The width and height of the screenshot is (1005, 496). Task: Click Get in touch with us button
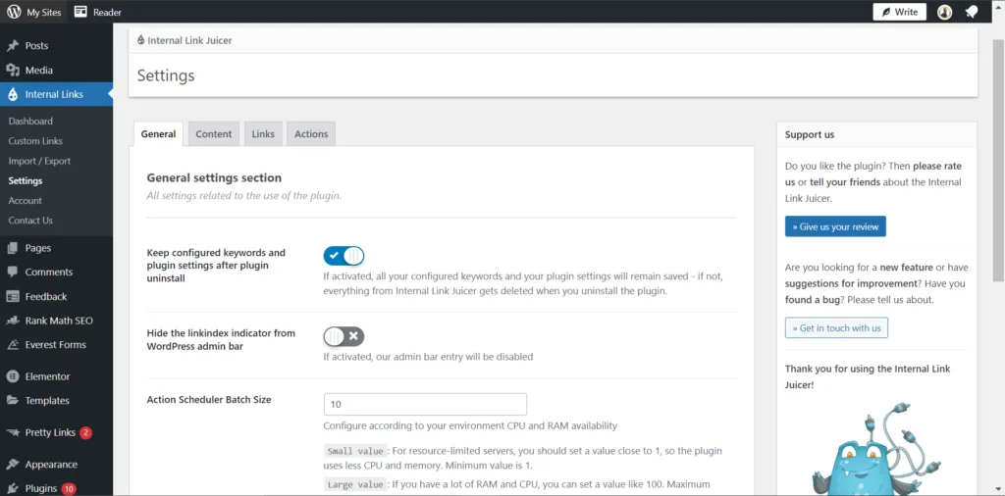click(836, 327)
